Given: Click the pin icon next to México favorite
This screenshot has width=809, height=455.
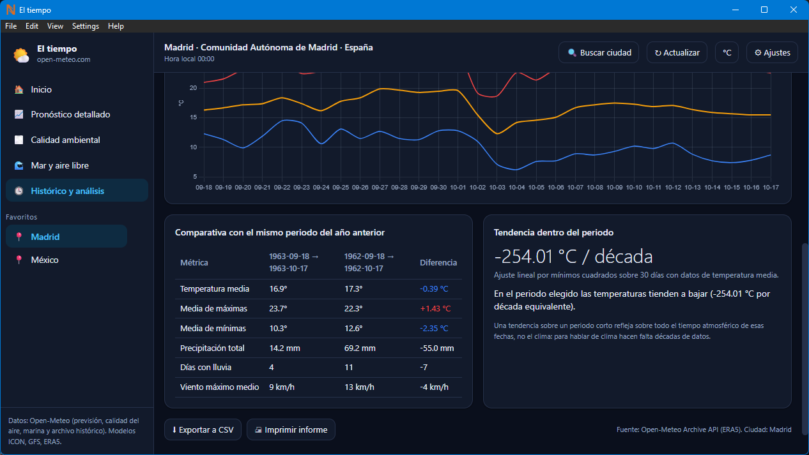Looking at the screenshot, I should (19, 260).
